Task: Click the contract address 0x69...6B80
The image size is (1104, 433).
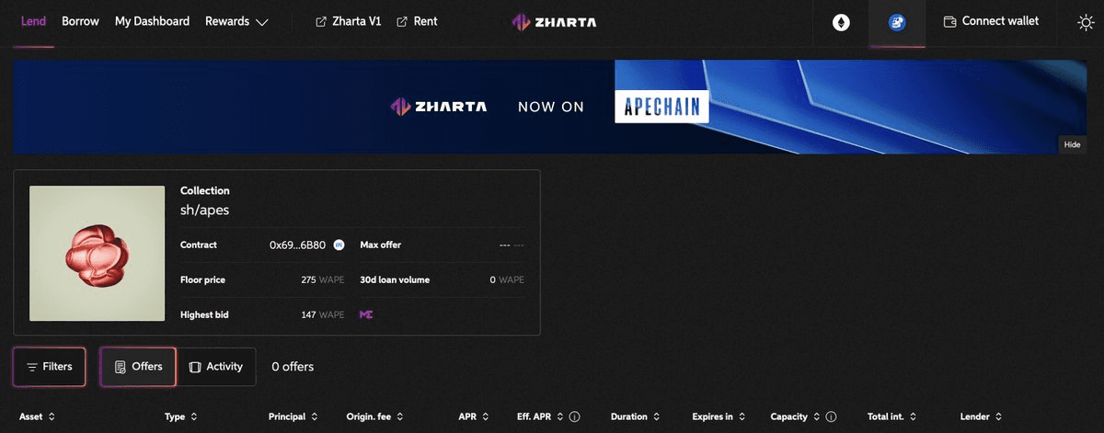Action: point(297,245)
